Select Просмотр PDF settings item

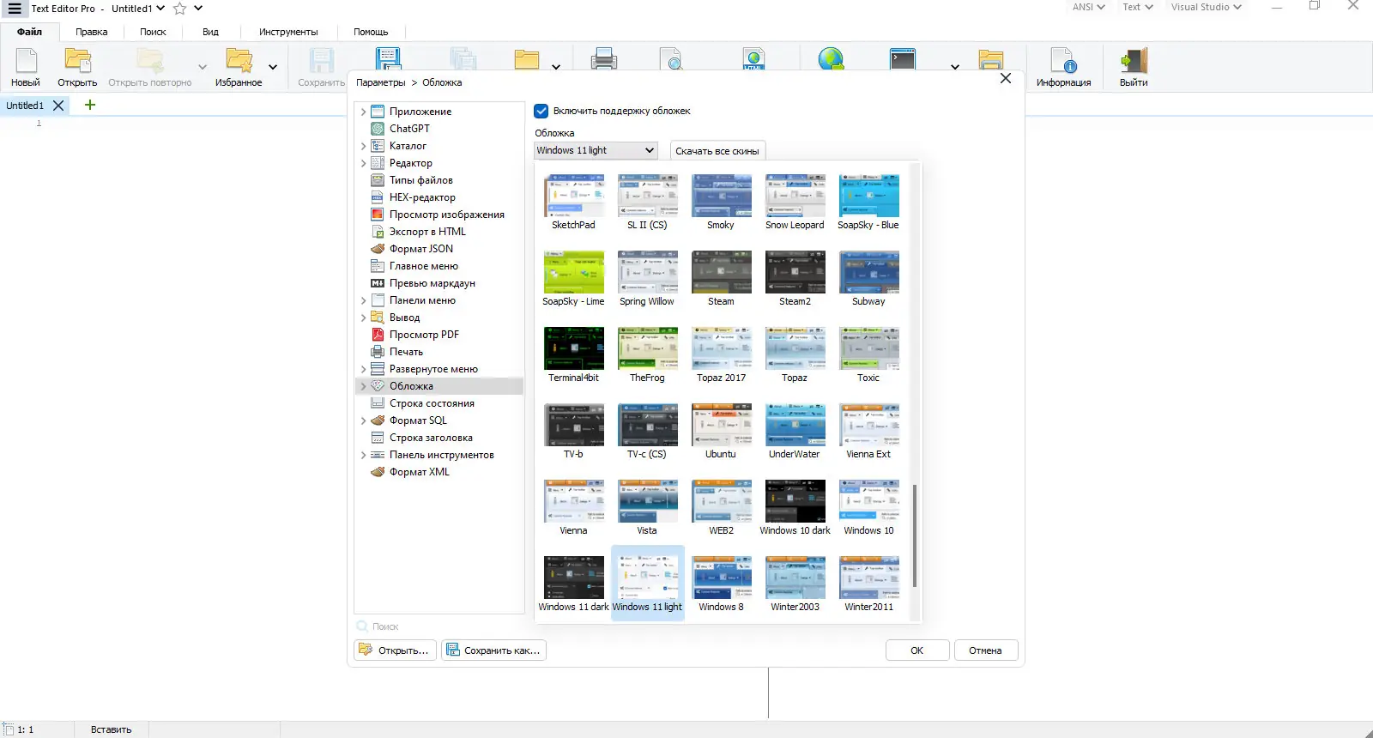click(x=424, y=335)
